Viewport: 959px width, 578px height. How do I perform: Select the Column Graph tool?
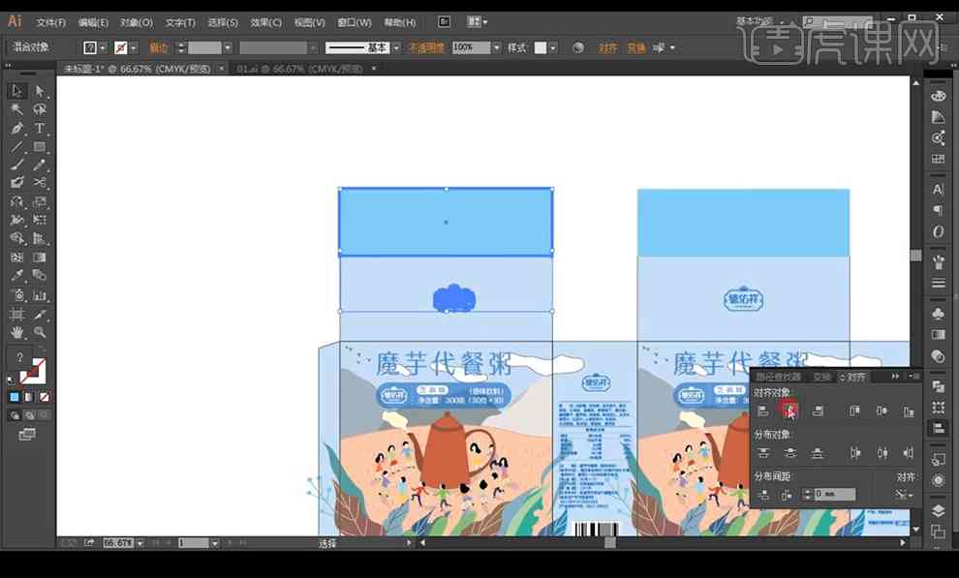pyautogui.click(x=40, y=295)
